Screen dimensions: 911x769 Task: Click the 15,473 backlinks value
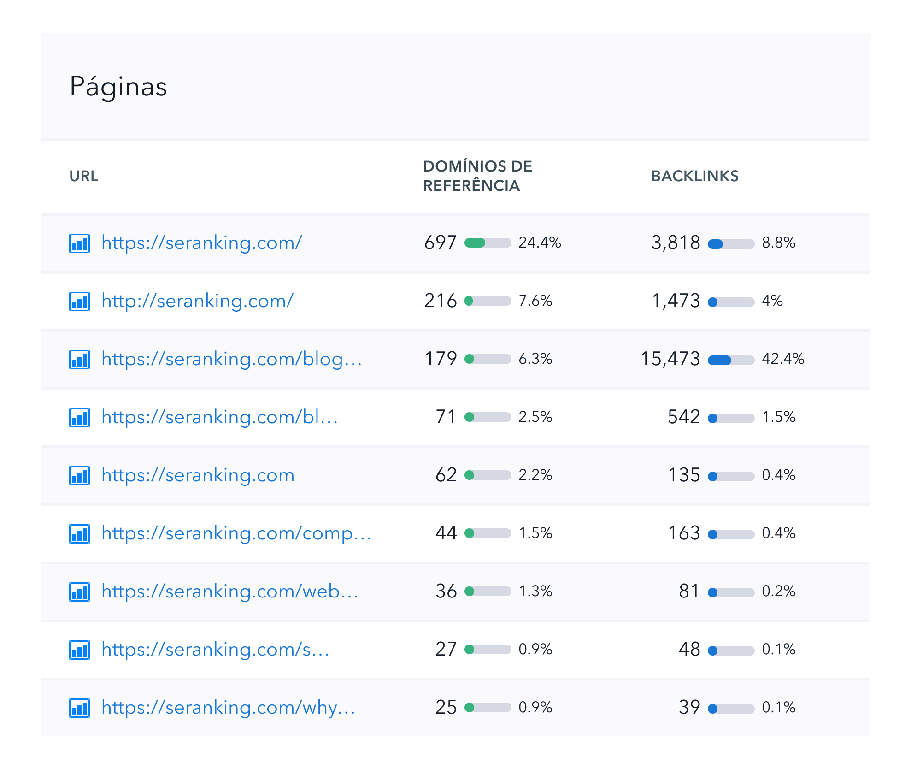pos(670,359)
